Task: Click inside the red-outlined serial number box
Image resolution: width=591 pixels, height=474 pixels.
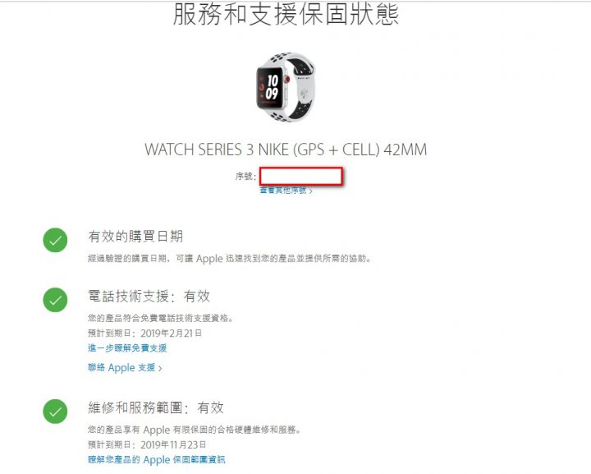Action: (301, 176)
